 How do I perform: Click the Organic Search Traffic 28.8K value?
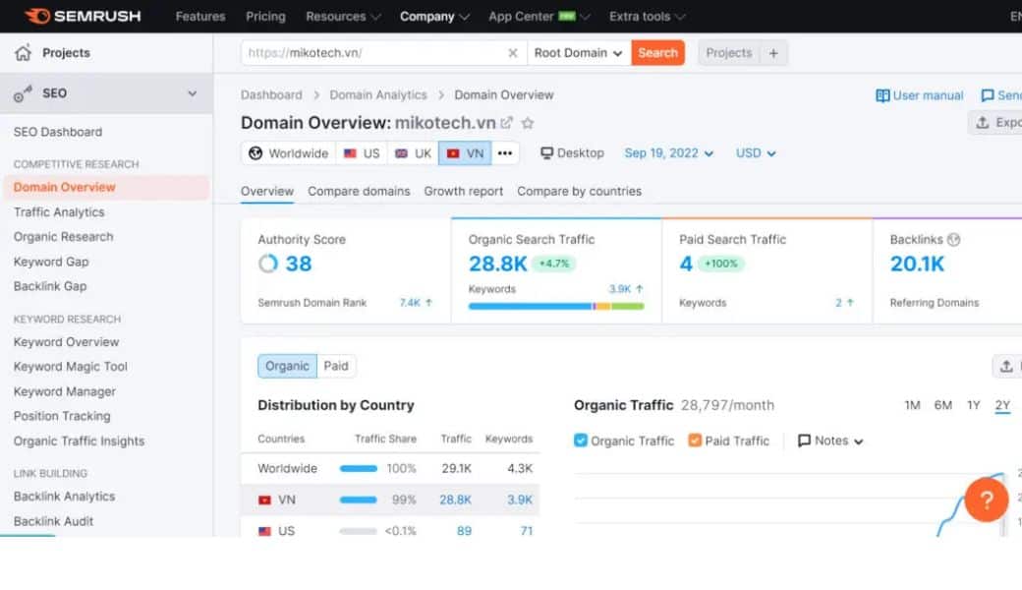point(498,264)
